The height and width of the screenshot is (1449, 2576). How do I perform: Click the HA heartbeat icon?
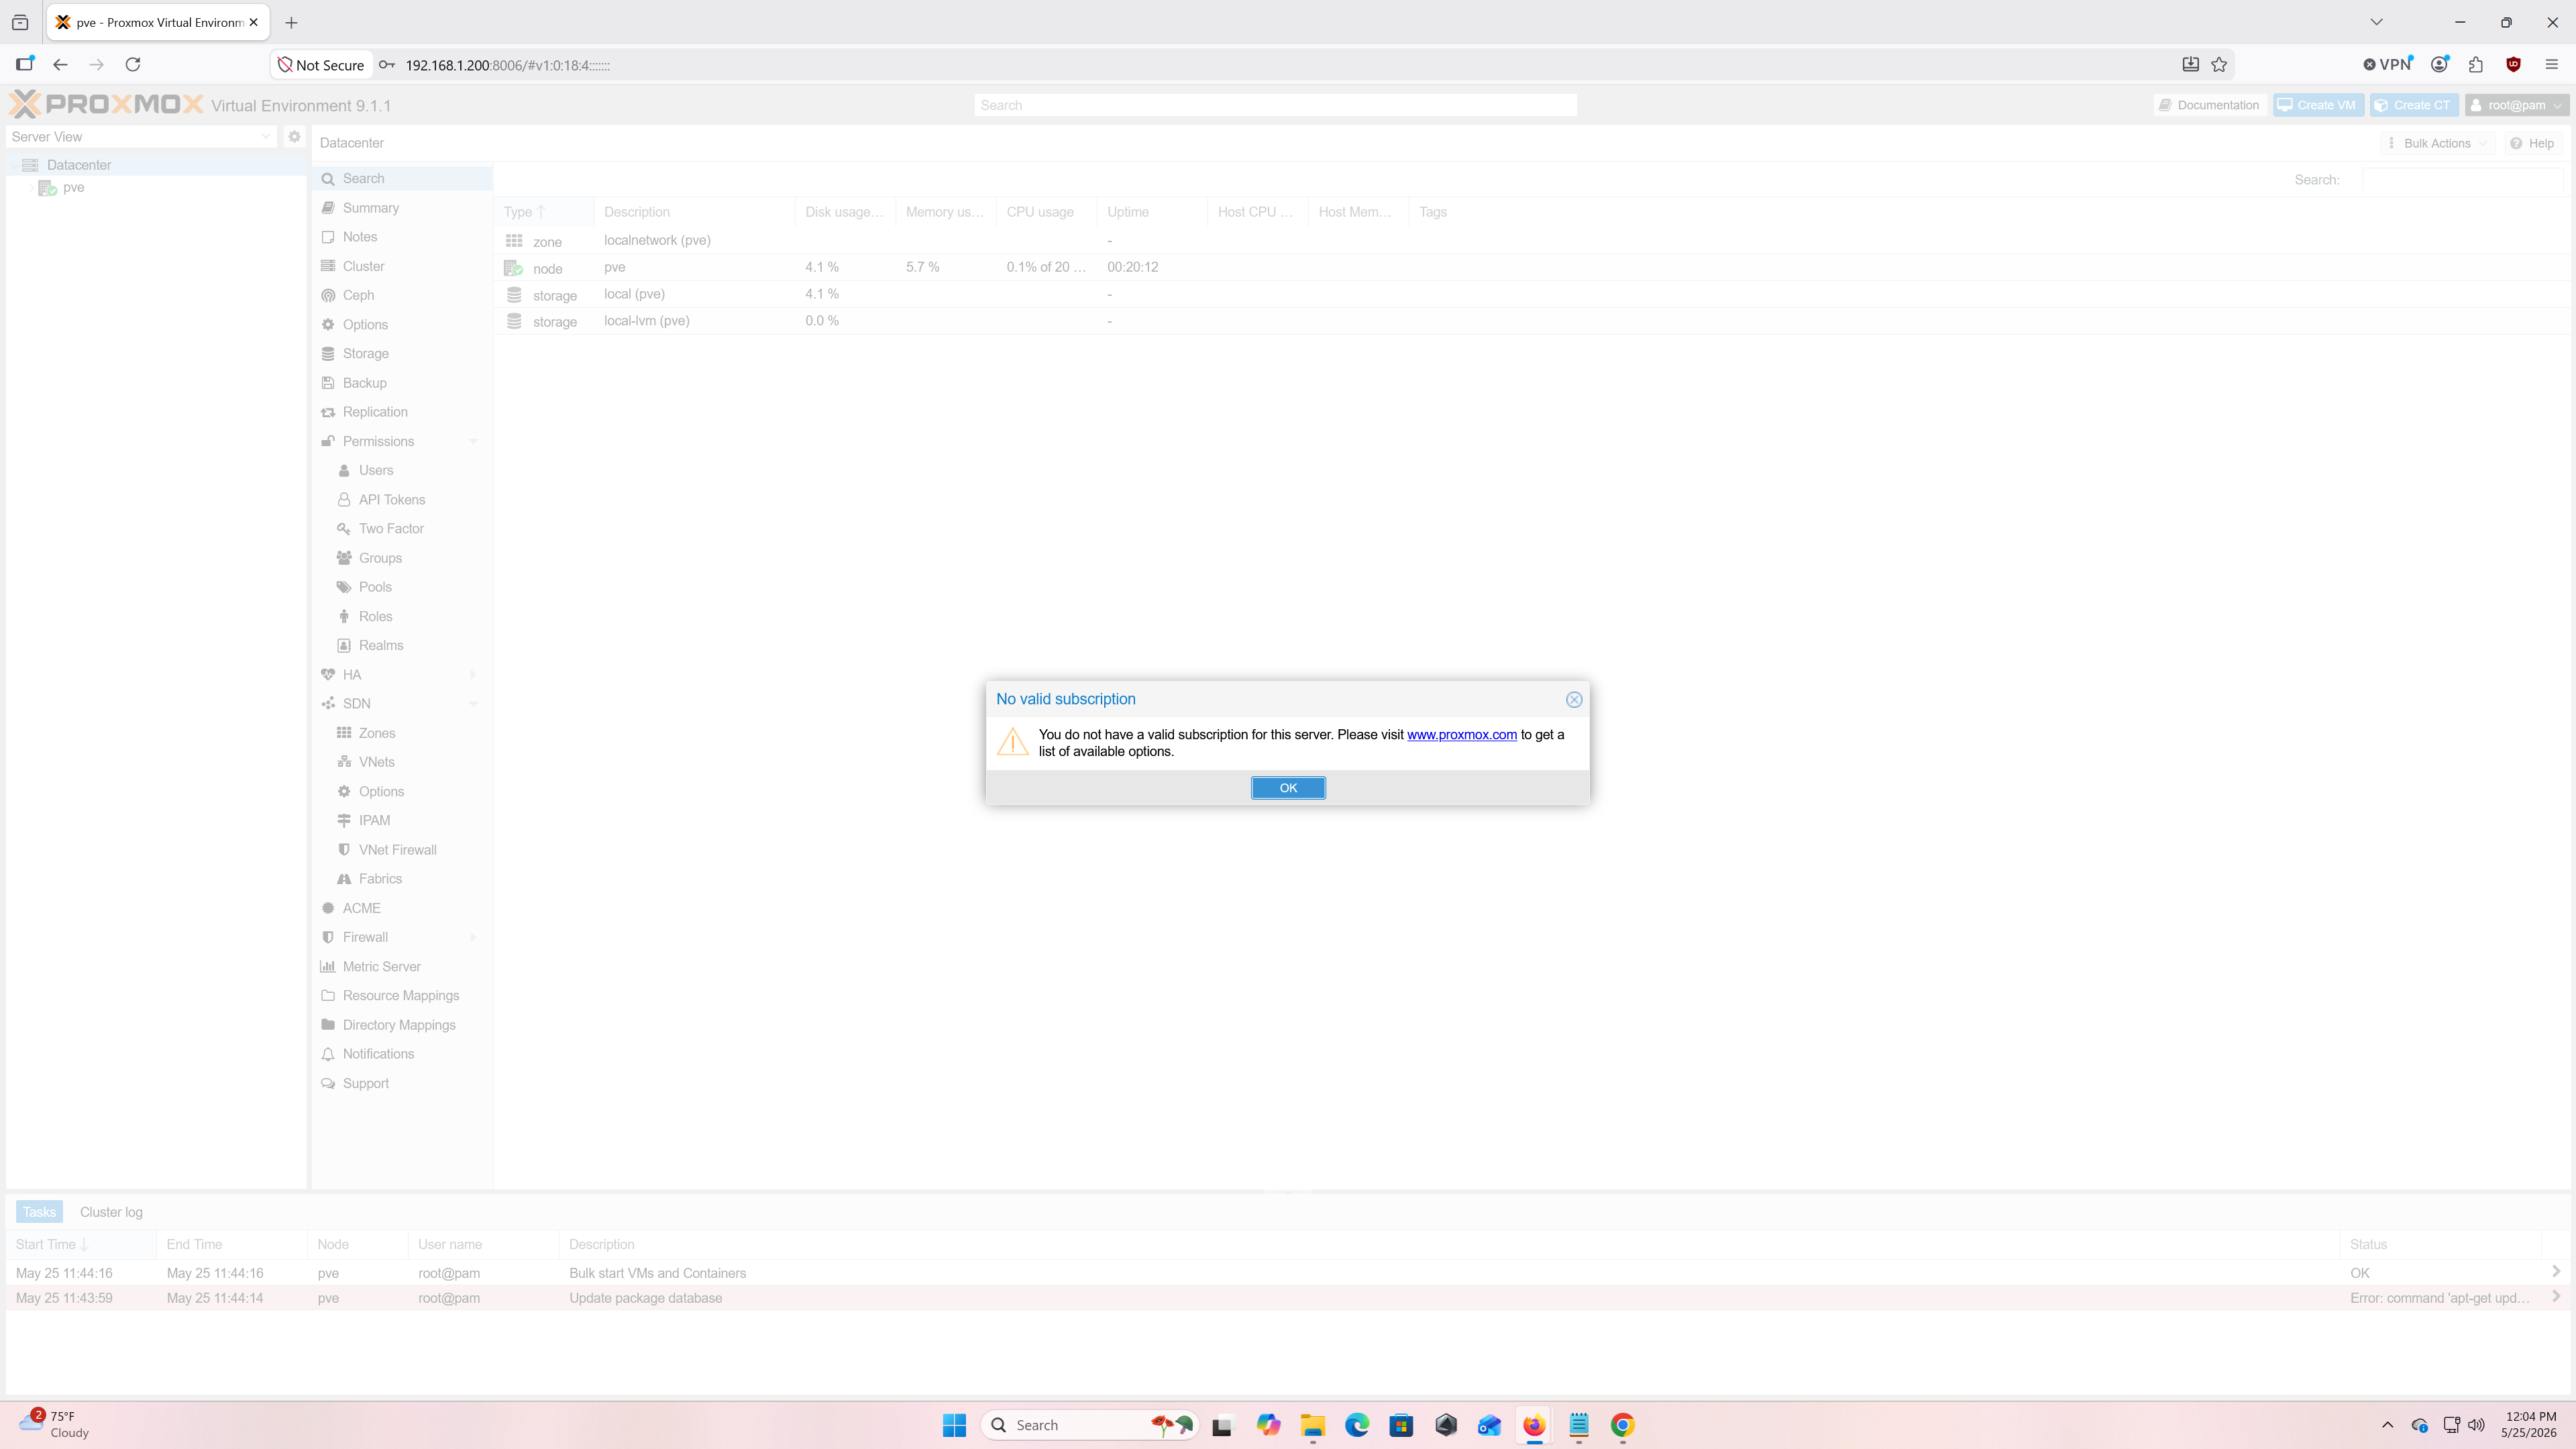(328, 675)
